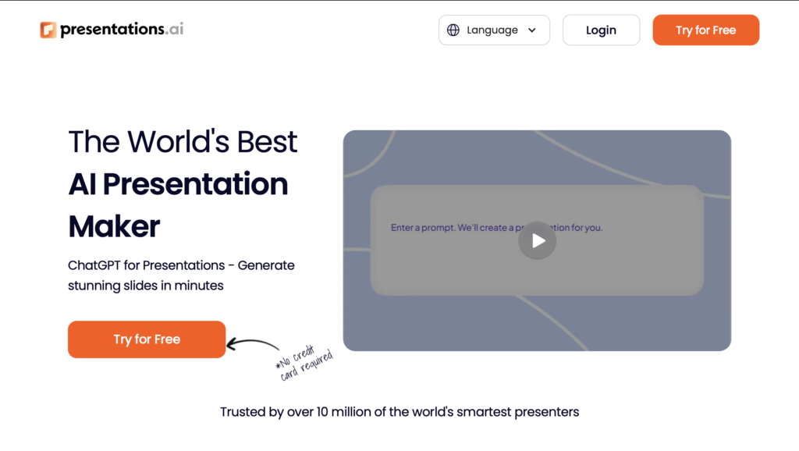Select the AI Presentation Maker headline
Screen dimensions: 799x451
[178, 184]
